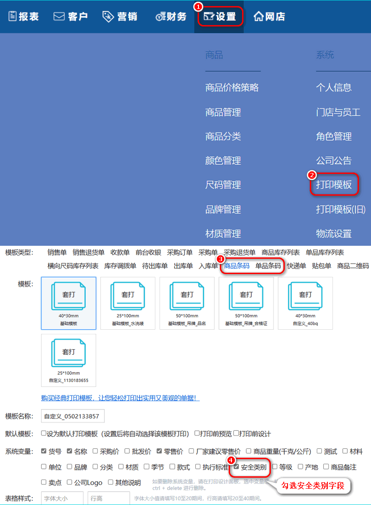
Task: Open the 报表 reports menu
Action: 24,17
